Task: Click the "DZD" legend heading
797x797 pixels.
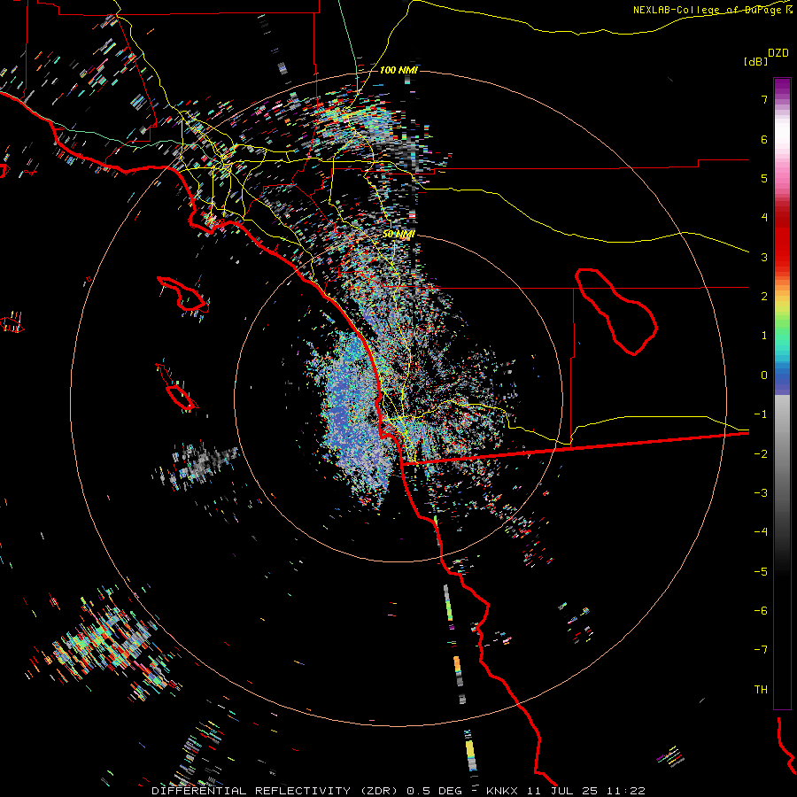Action: [778, 53]
